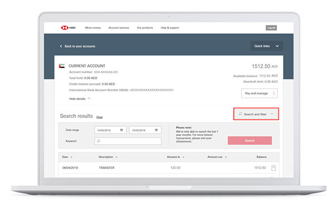Click the back arrow beside Back to your accounts

[61, 46]
